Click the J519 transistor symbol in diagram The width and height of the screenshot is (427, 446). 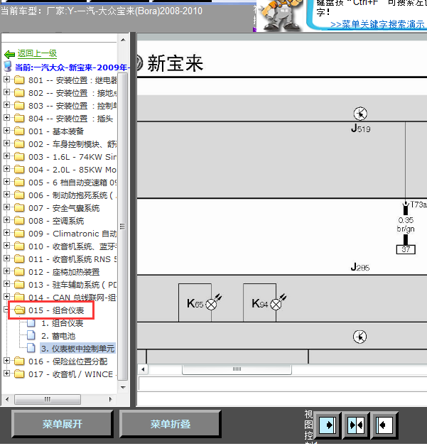click(360, 114)
